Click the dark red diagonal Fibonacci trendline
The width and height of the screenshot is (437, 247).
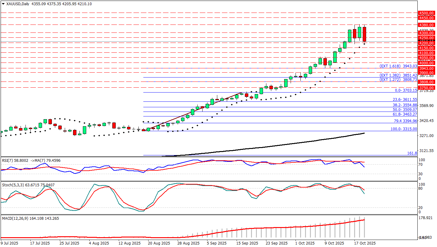coord(196,110)
